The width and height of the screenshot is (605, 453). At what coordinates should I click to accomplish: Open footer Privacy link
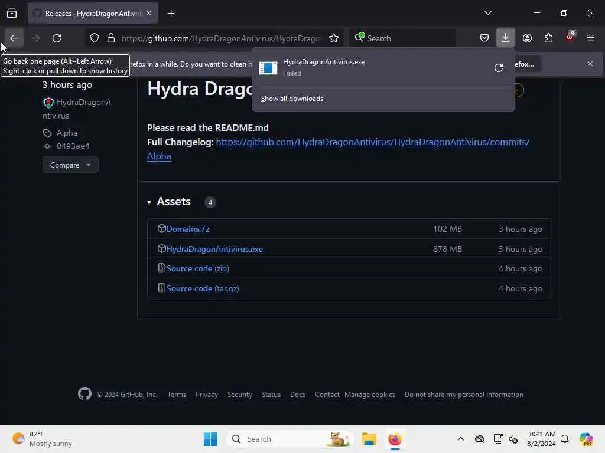[x=206, y=395]
